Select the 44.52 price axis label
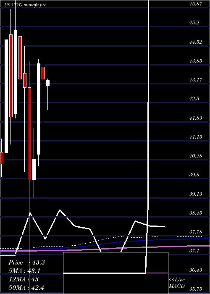Screen dimensions: 210x294 [196, 42]
